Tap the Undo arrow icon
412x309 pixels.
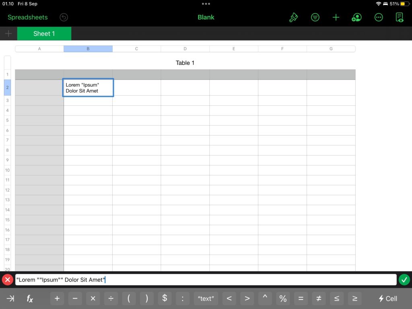pyautogui.click(x=64, y=17)
